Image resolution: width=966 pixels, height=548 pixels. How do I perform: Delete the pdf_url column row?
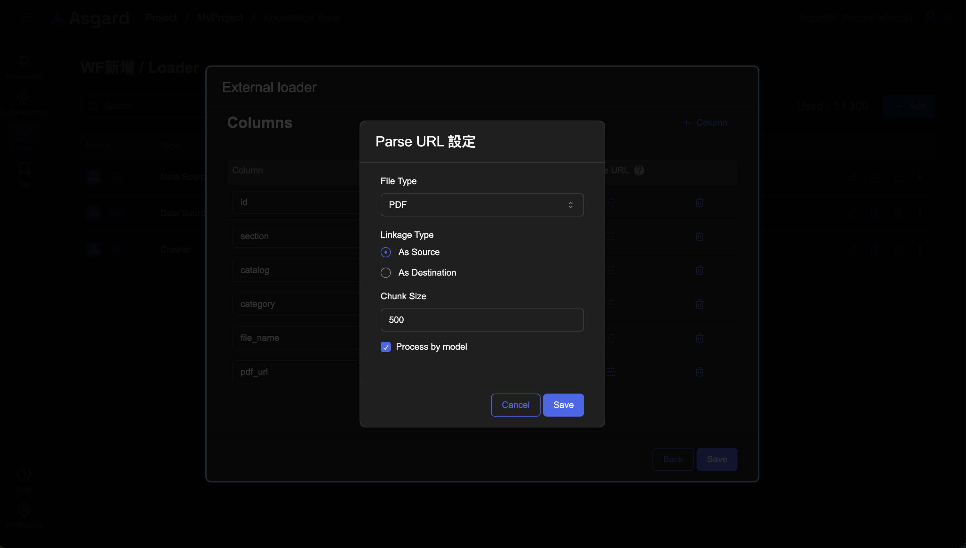point(700,372)
